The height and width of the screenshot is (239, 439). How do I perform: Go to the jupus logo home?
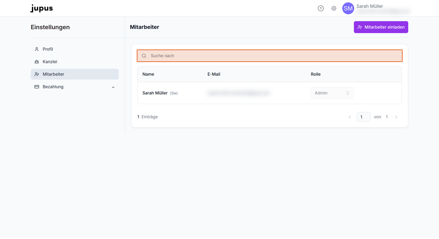pos(42,8)
